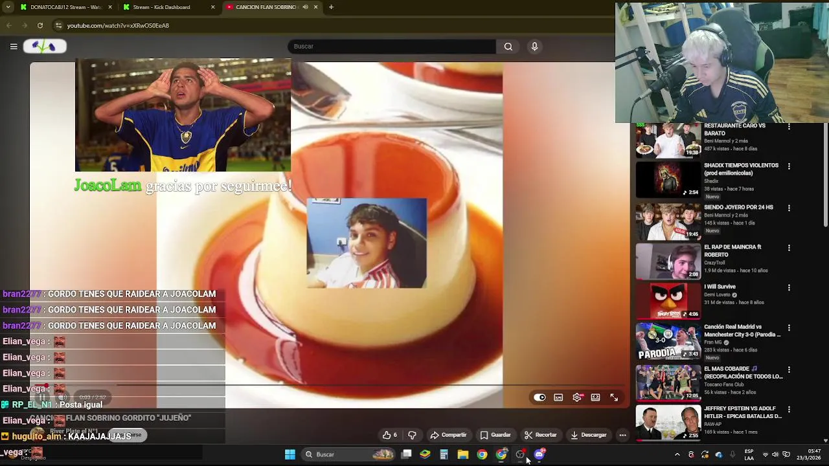Open OBS Studio from the taskbar
829x466 pixels.
point(520,454)
